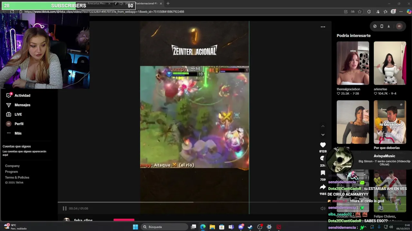Screen dimensions: 412x231
Task: Open browser extensions puzzle icon
Action: tap(369, 12)
